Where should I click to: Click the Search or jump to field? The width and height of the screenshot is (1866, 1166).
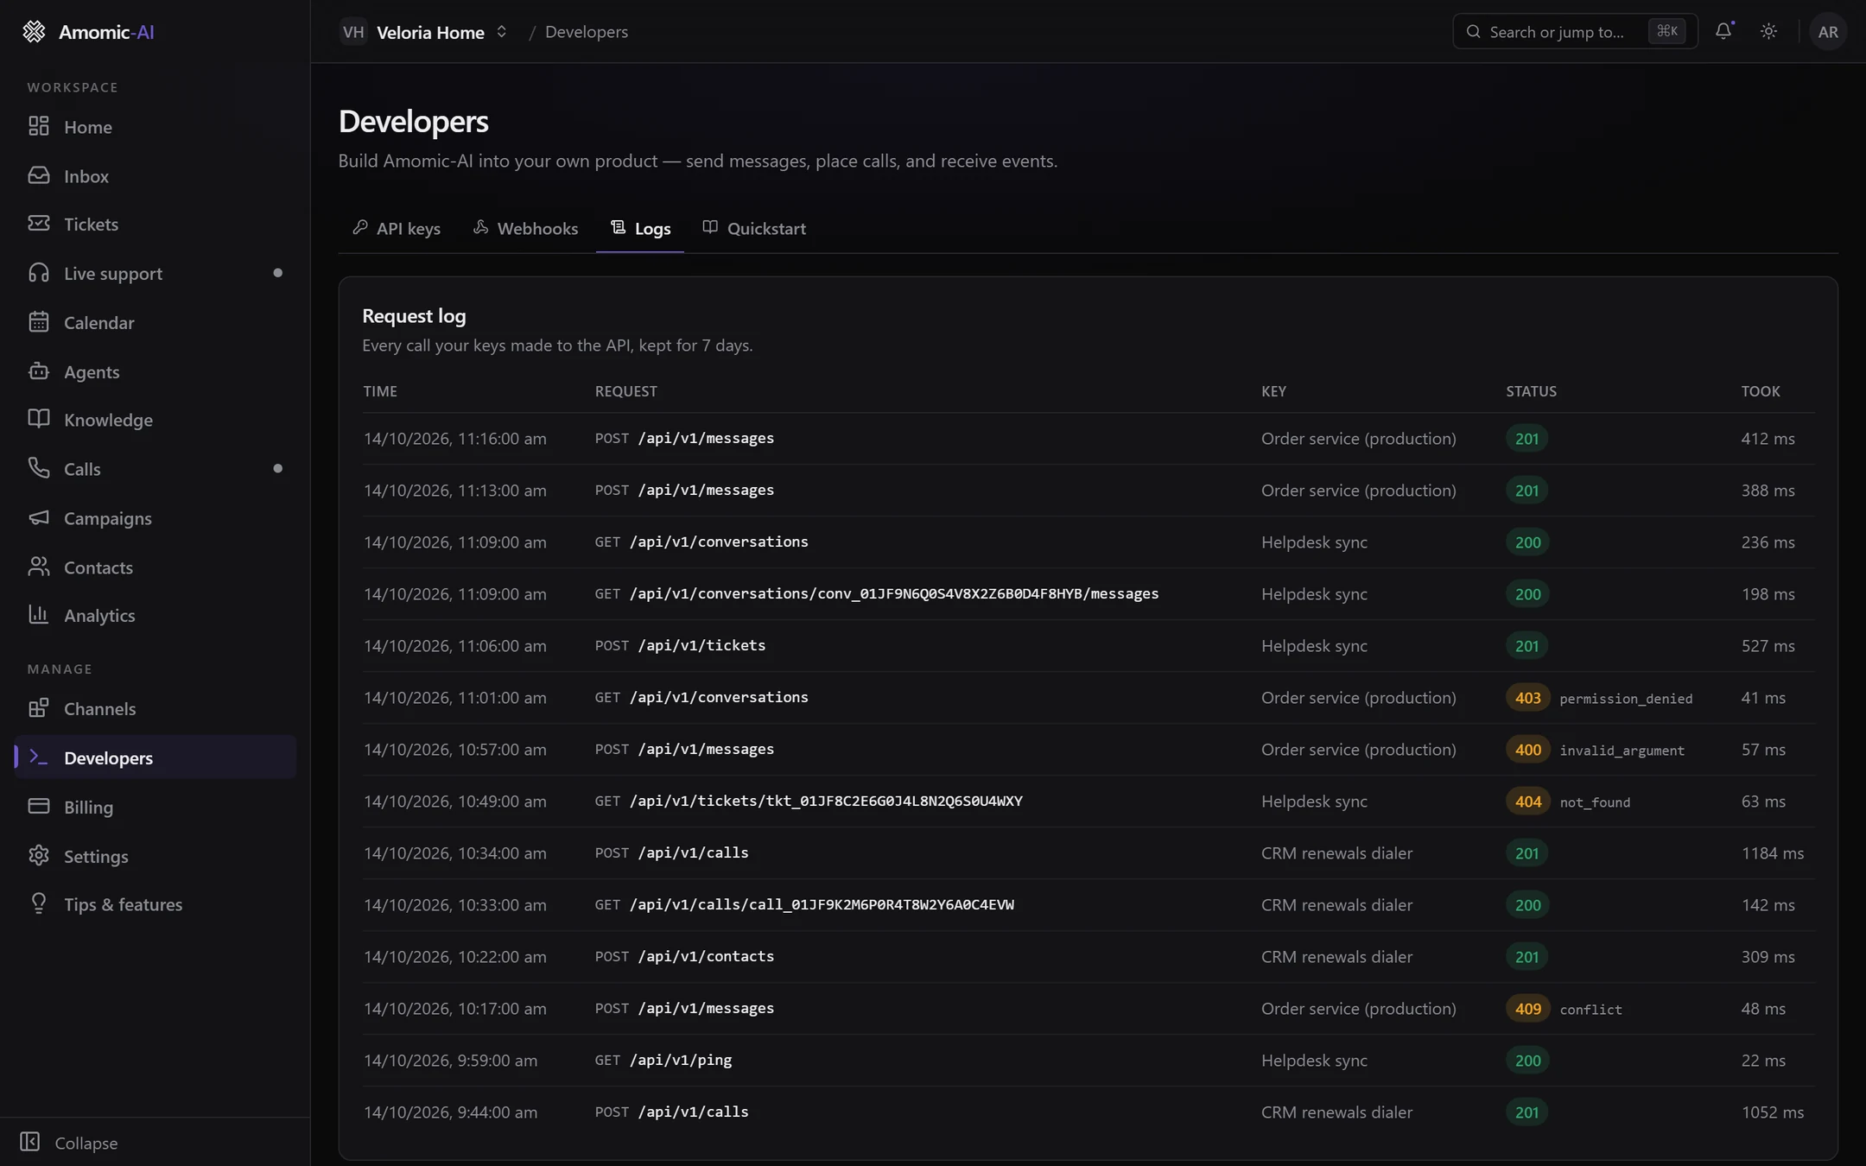click(x=1575, y=32)
